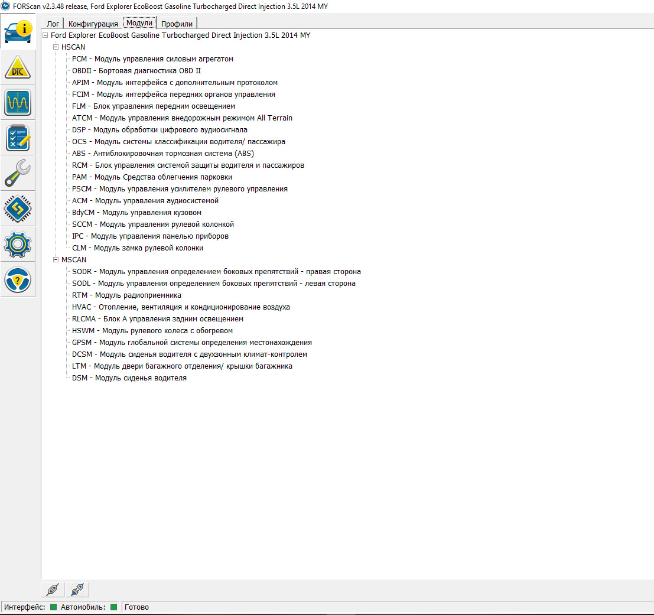Select the APIM module row
The width and height of the screenshot is (654, 615).
coord(175,83)
